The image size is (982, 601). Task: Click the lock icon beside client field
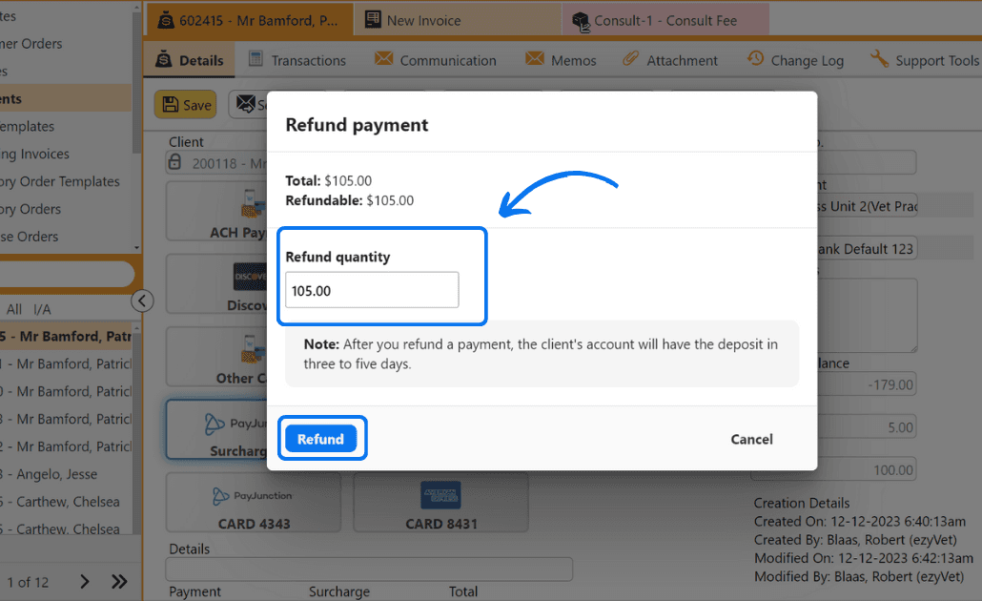pyautogui.click(x=175, y=162)
